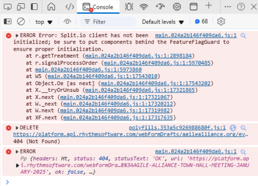The width and height of the screenshot is (258, 186).
Task: Toggle the DevTools activity bar sidebar icon
Action: click(34, 7)
